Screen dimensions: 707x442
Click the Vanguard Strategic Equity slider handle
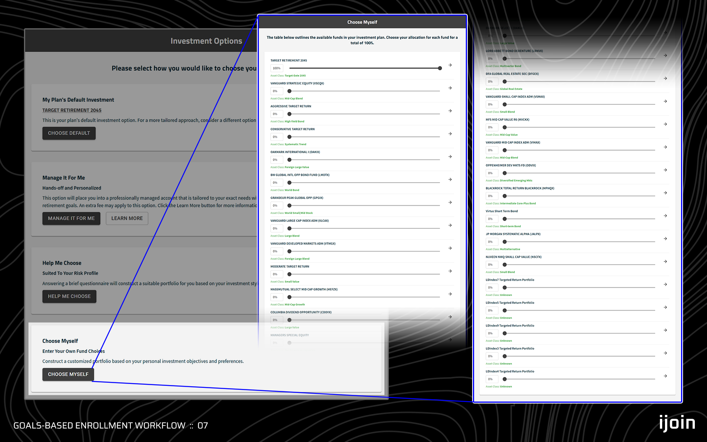point(289,91)
